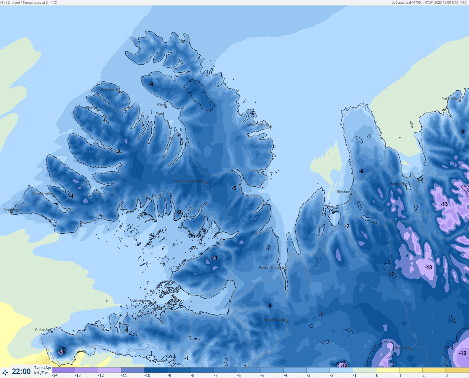This screenshot has height=378, width=469.
Task: Select the Blönduós station label
Action: (x=344, y=192)
